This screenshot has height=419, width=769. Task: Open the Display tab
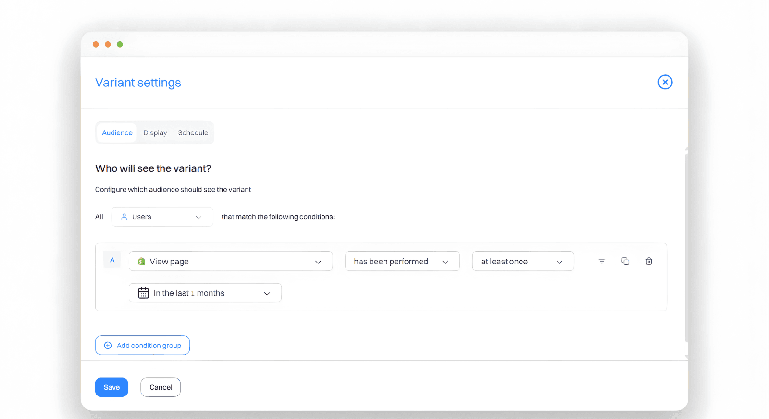coord(155,133)
